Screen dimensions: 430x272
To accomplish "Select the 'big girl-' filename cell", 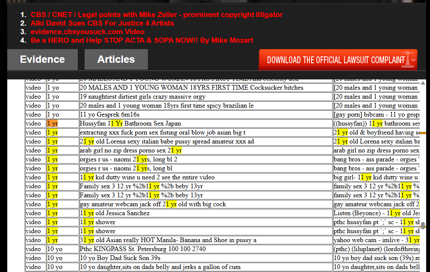I will click(x=376, y=177).
